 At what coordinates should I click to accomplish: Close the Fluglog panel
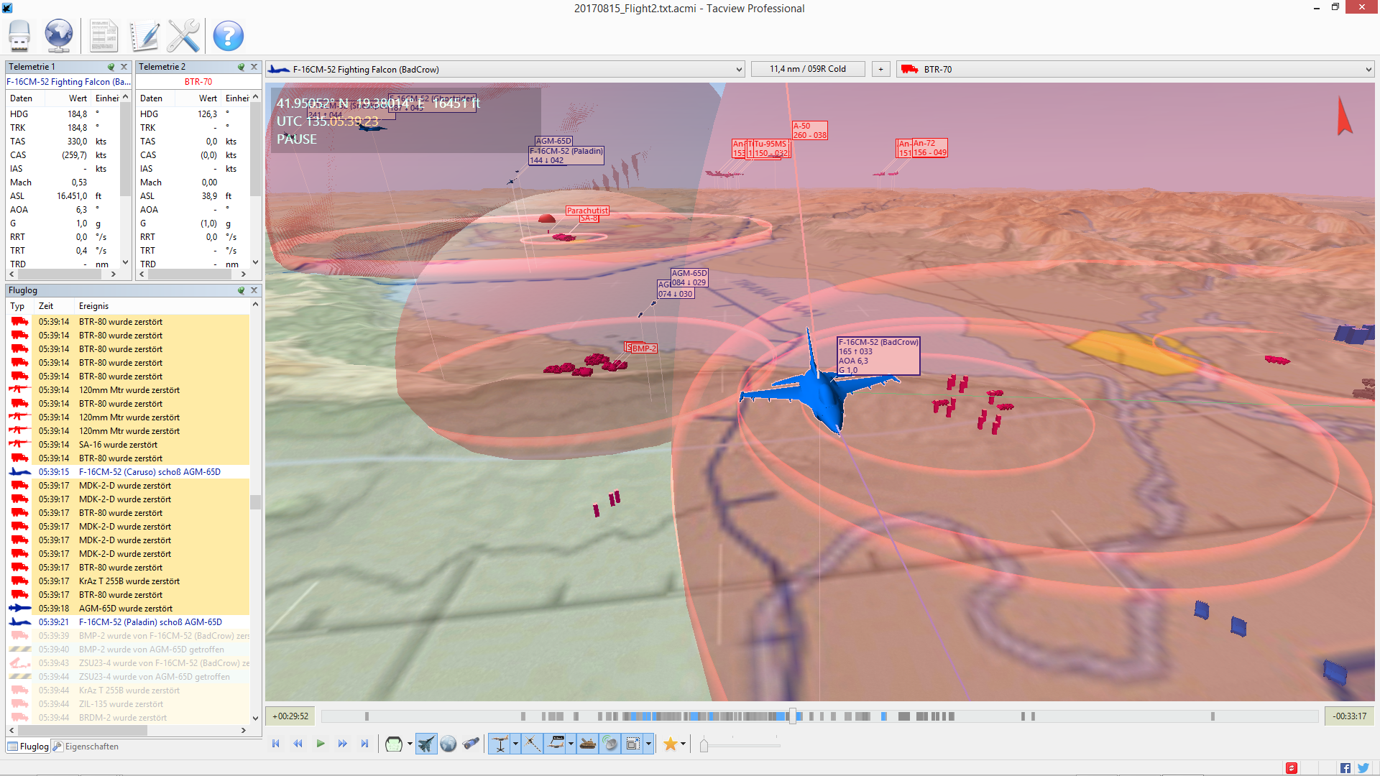pos(254,290)
